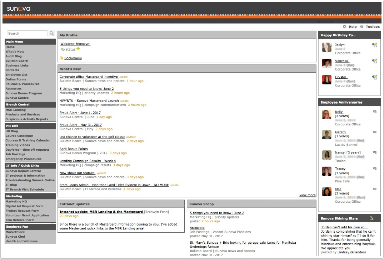Open Dayforce - time off requests

pos(28,150)
